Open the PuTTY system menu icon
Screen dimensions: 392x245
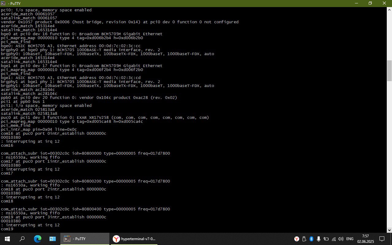pyautogui.click(x=3, y=3)
